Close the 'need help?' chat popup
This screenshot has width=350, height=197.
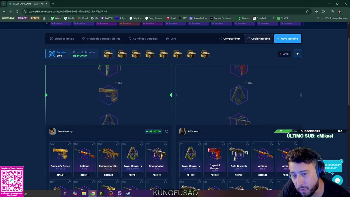[342, 161]
